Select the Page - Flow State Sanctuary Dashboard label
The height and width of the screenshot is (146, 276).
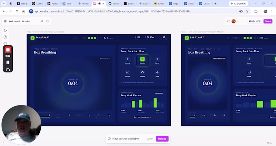(x=46, y=32)
